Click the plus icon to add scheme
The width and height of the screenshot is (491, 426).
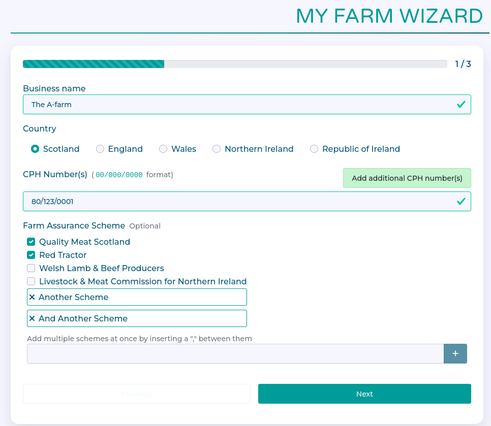click(455, 353)
